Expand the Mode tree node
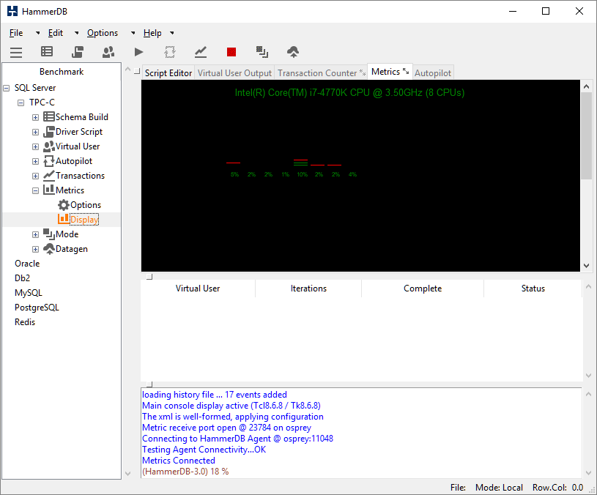 [x=35, y=235]
